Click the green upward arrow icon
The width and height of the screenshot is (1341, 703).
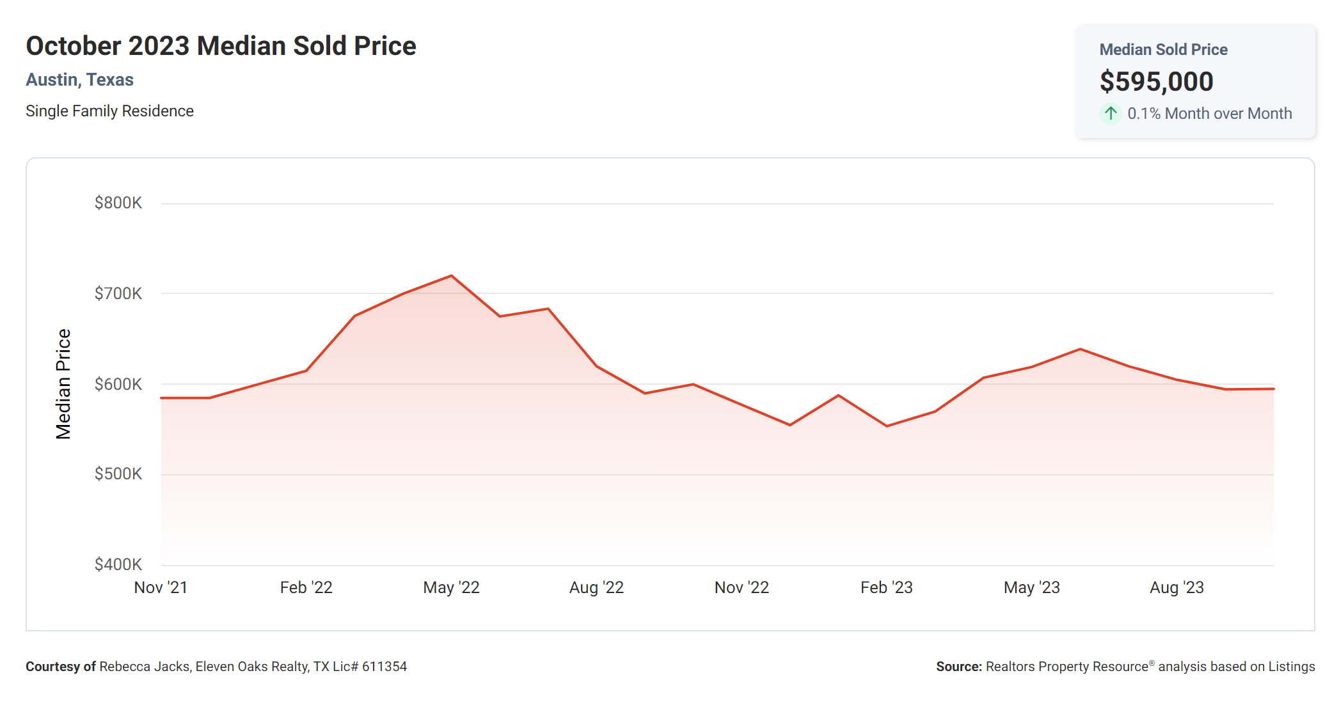point(1111,114)
